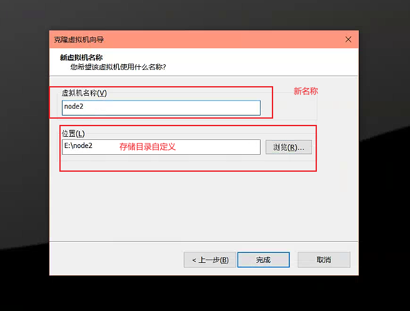
Task: Open the 浏览(R)... browse button
Action: click(x=289, y=147)
